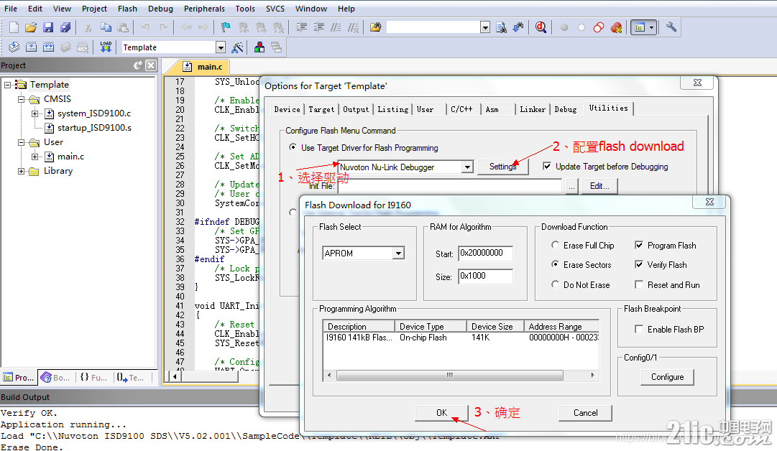This screenshot has width=777, height=451.
Task: Click the Settings button next to driver
Action: click(x=503, y=167)
